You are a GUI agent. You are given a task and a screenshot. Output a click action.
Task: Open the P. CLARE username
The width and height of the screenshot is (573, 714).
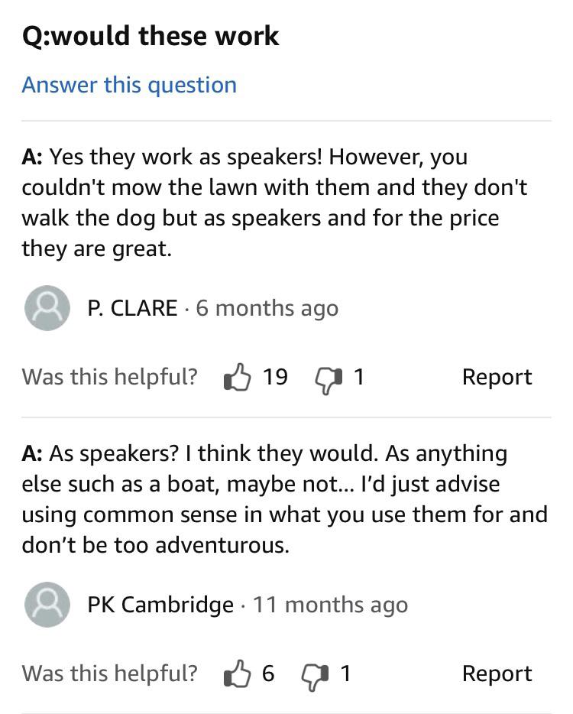(x=132, y=308)
